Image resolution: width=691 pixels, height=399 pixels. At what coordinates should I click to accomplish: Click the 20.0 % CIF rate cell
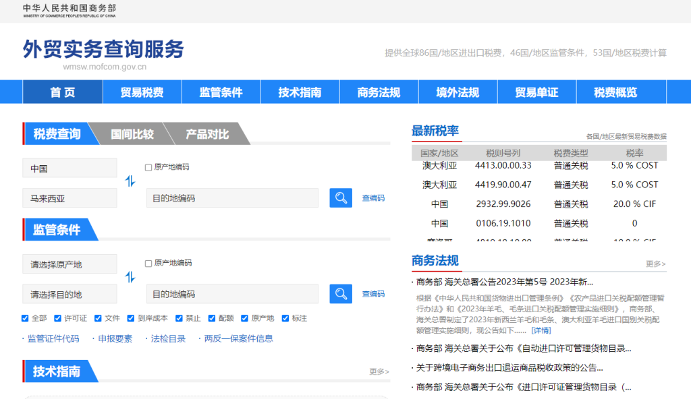coord(634,204)
